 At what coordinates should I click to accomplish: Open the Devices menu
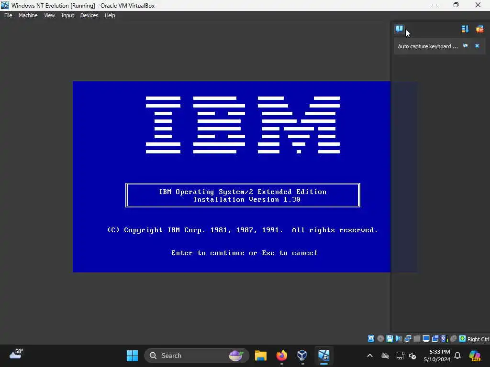(89, 15)
